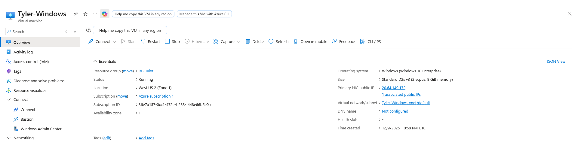The width and height of the screenshot is (572, 145).
Task: Click DNS name 'Not configured' link
Action: [x=395, y=111]
